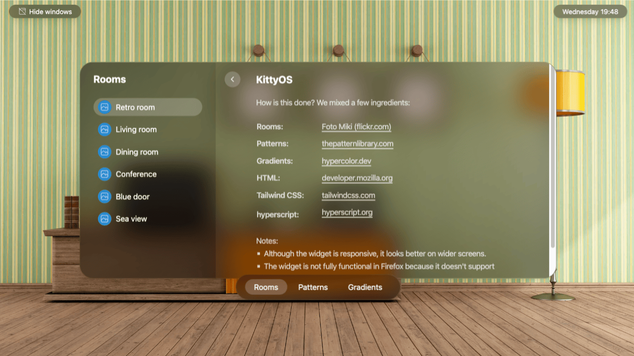Click the Retro room image icon
The image size is (634, 356).
click(x=104, y=107)
